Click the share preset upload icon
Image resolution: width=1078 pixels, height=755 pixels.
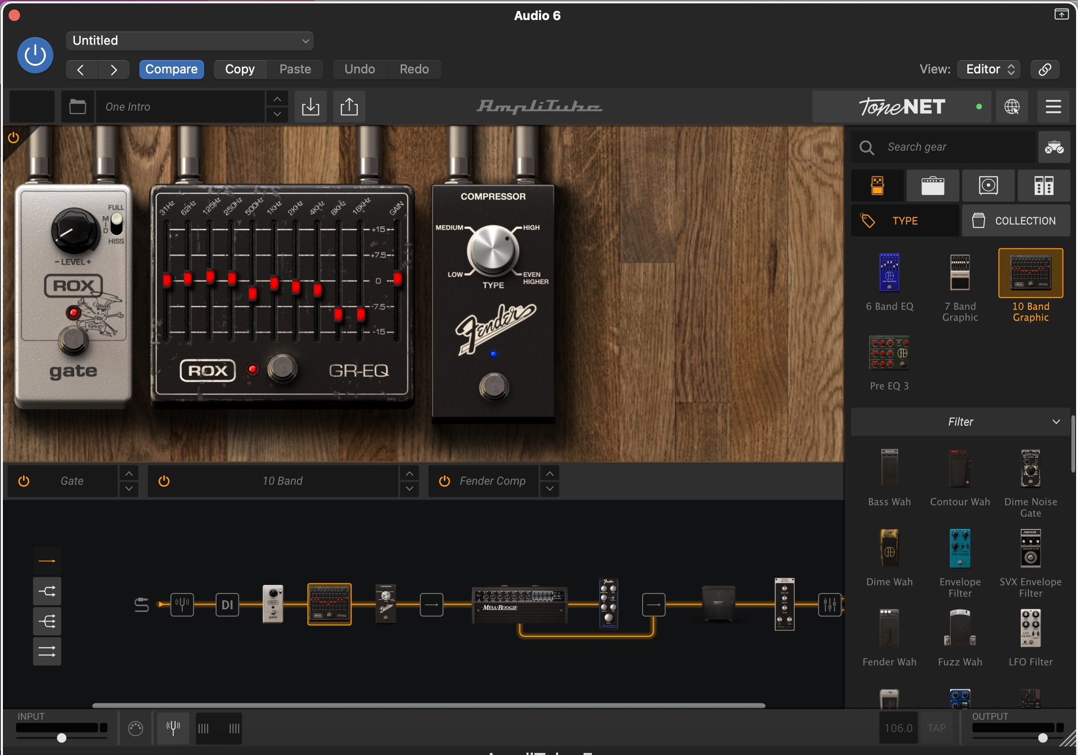(349, 107)
